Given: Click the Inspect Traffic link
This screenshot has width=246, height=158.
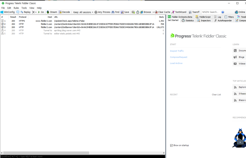Looking at the screenshot, I should tap(177, 51).
